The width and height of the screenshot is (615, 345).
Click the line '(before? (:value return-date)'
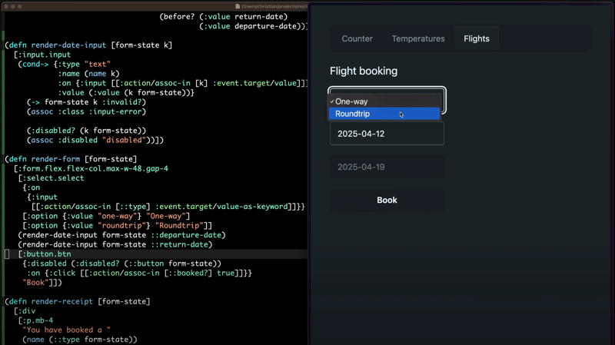click(224, 17)
